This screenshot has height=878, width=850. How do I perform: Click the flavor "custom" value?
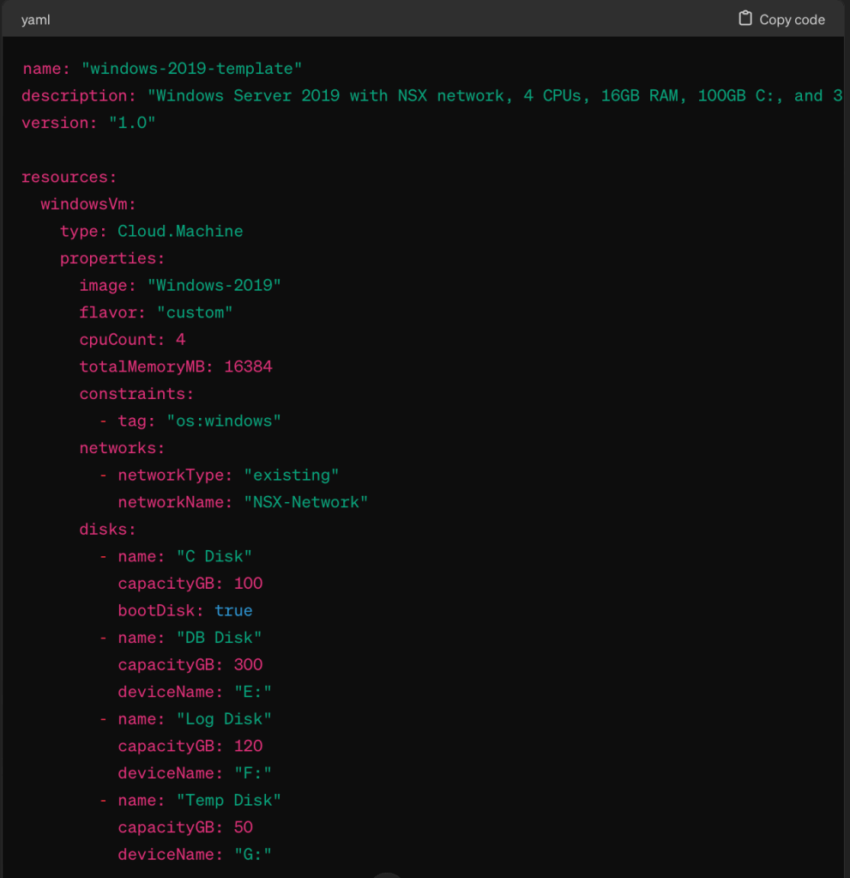click(x=195, y=313)
